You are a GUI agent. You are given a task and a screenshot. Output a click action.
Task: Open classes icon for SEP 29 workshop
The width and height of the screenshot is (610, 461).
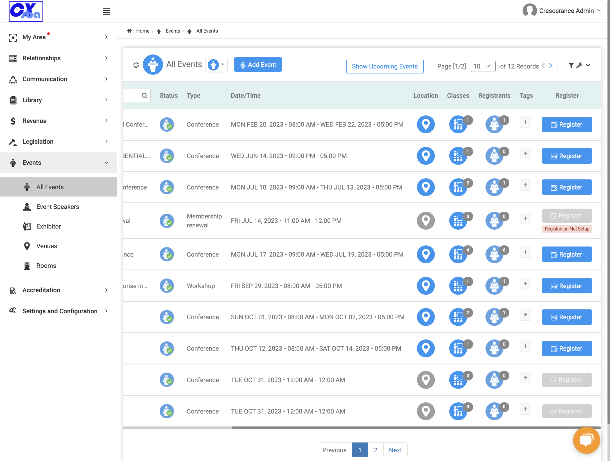[x=458, y=286]
